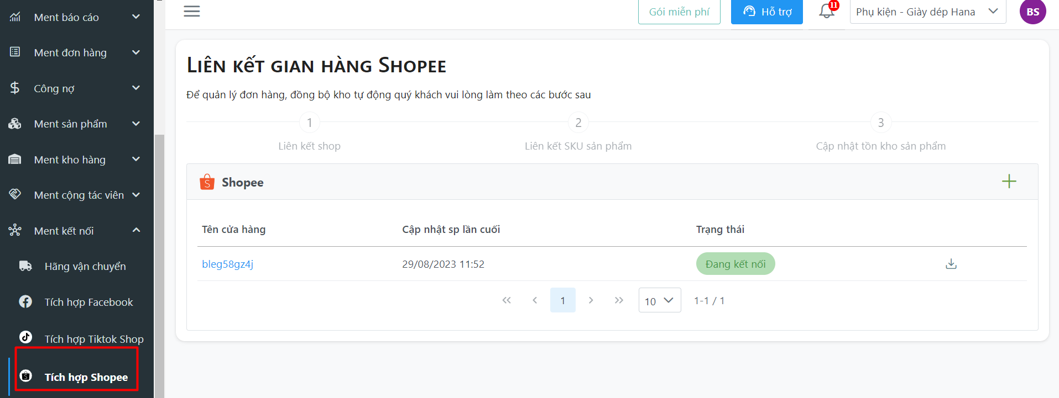Click the Hỗ trợ button
This screenshot has height=398, width=1059.
[x=766, y=12]
